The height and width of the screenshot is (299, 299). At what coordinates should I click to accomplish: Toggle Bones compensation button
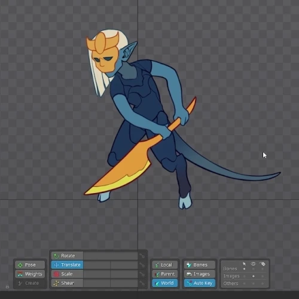tap(200, 265)
